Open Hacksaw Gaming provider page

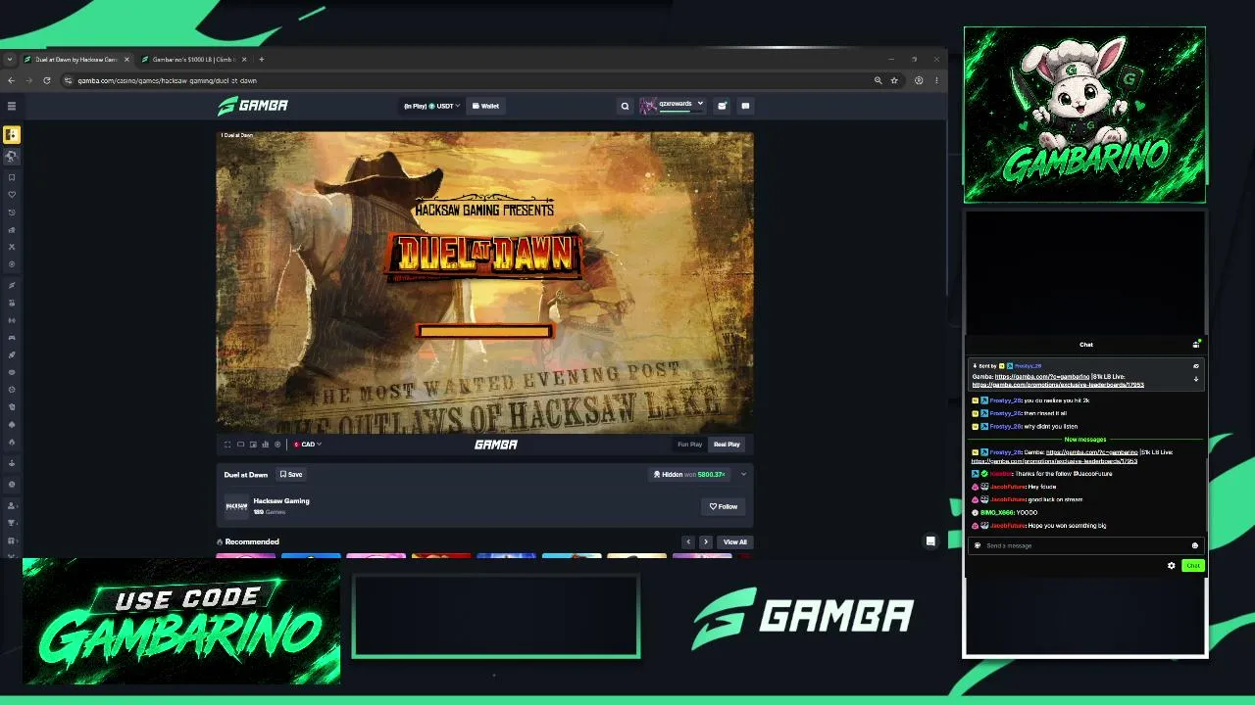[281, 501]
